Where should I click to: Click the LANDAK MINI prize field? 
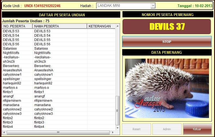[123, 6]
